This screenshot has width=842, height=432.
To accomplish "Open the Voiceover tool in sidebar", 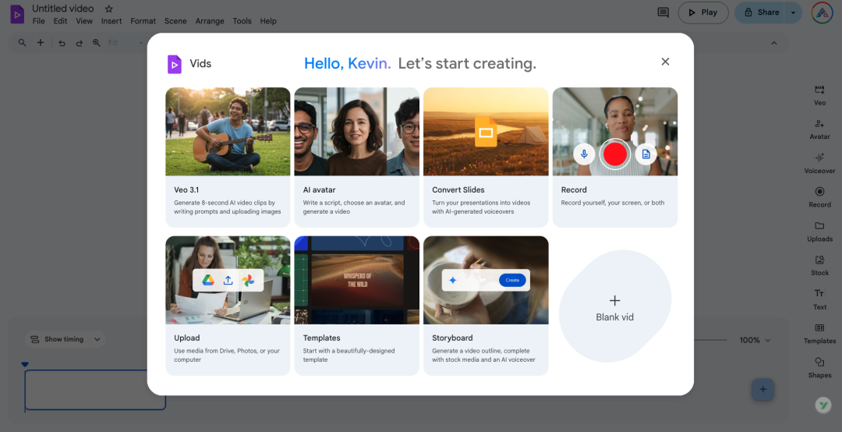I will pos(819,162).
